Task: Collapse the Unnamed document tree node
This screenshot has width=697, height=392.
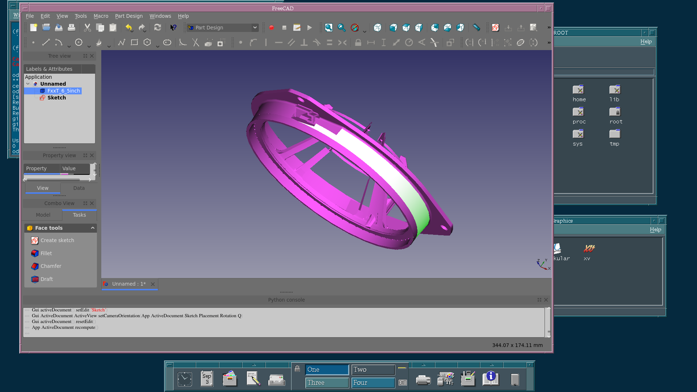Action: coord(28,84)
